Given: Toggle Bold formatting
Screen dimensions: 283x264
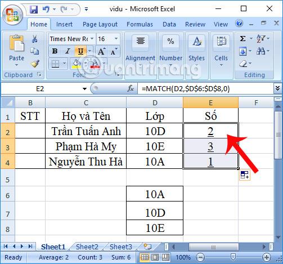Looking at the screenshot, I should click(x=55, y=51).
